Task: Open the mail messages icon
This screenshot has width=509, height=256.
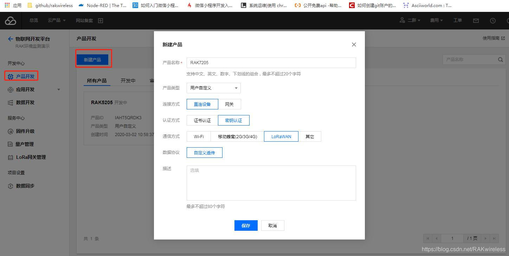Action: pos(476,21)
